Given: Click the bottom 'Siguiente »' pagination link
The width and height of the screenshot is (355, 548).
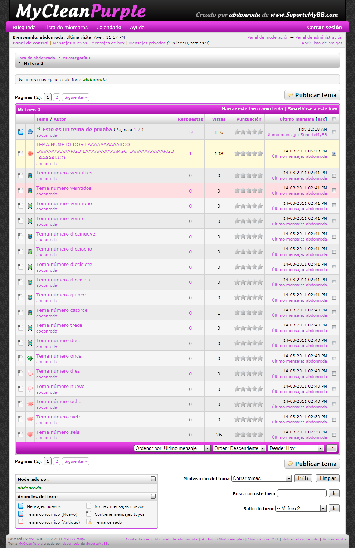Looking at the screenshot, I should coord(76,461).
